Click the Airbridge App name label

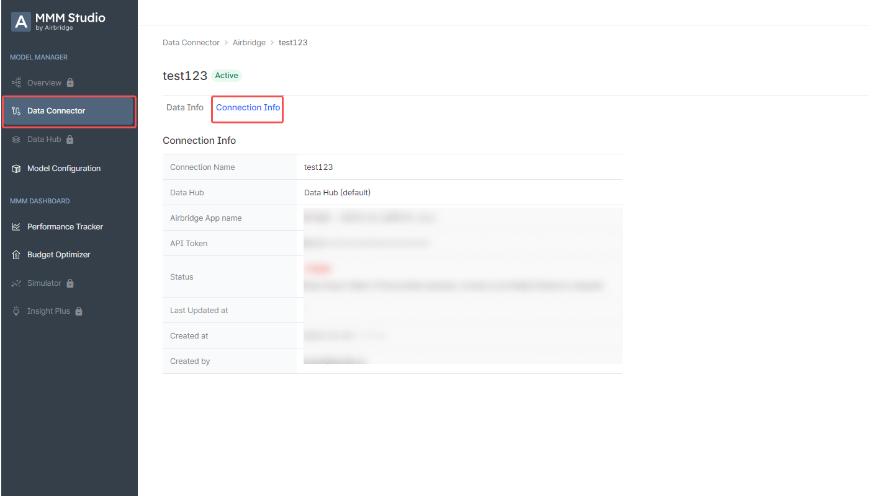[206, 218]
